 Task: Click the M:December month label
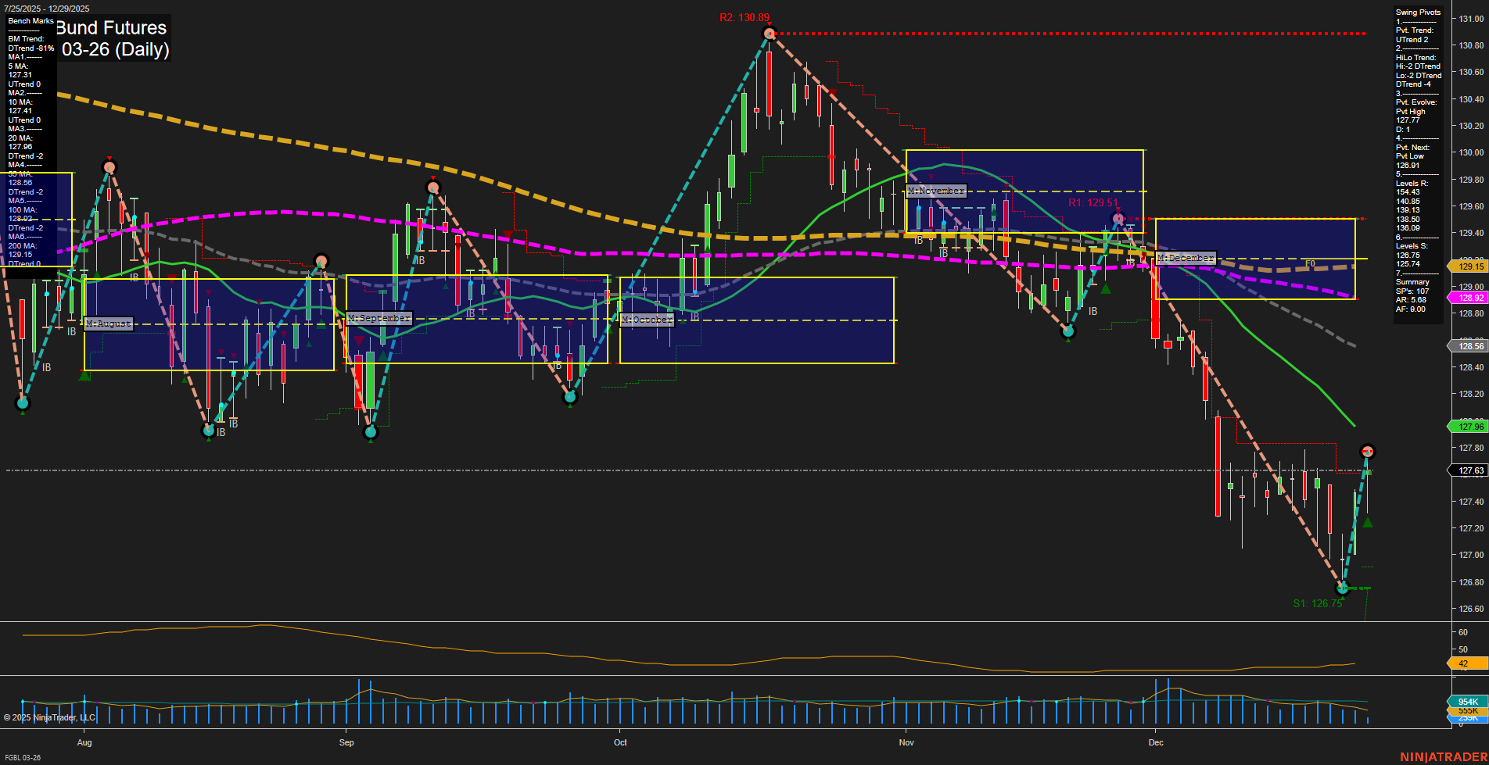tap(1185, 257)
